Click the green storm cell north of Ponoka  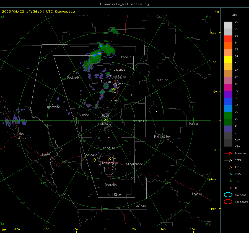pos(113,30)
